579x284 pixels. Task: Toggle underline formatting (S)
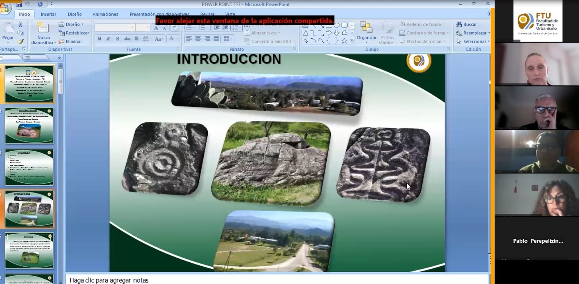coord(118,39)
